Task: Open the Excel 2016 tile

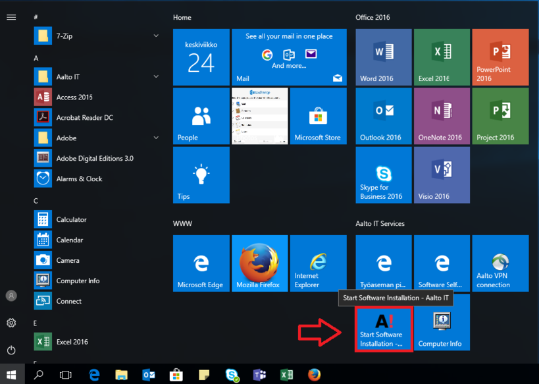Action: coord(441,57)
